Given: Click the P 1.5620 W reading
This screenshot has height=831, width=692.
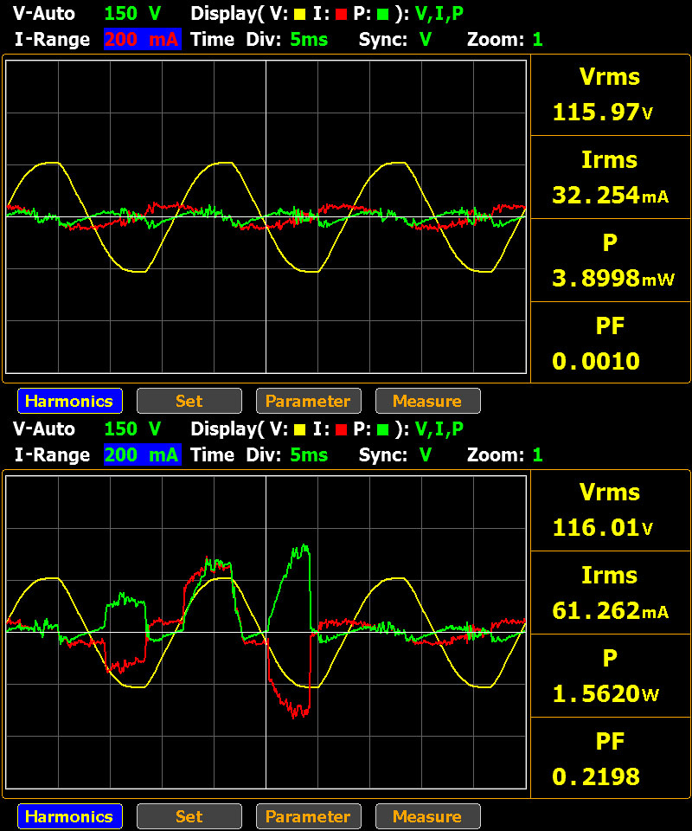Looking at the screenshot, I should click(610, 676).
